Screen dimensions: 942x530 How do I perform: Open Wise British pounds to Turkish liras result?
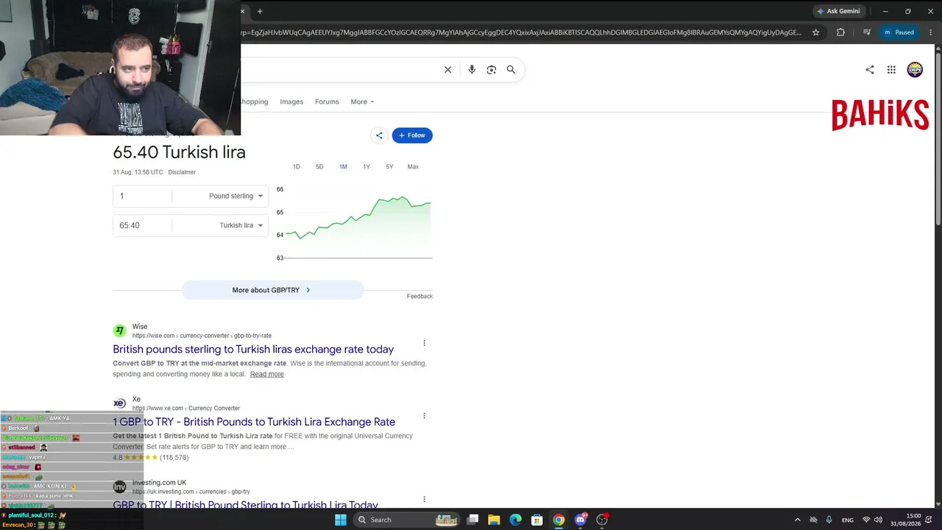coord(253,349)
